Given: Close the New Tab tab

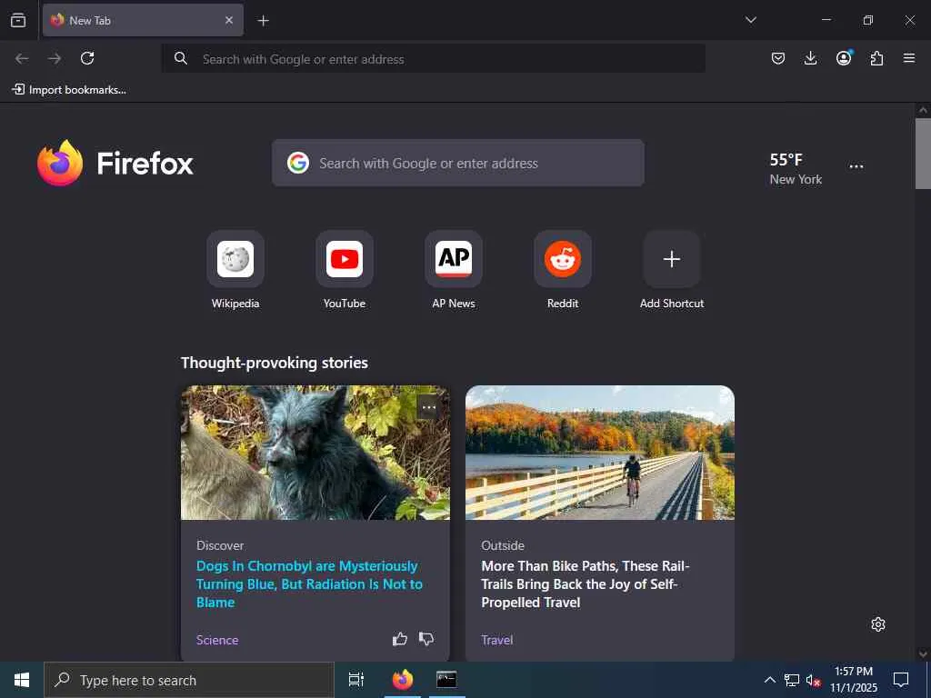Looking at the screenshot, I should 229,20.
